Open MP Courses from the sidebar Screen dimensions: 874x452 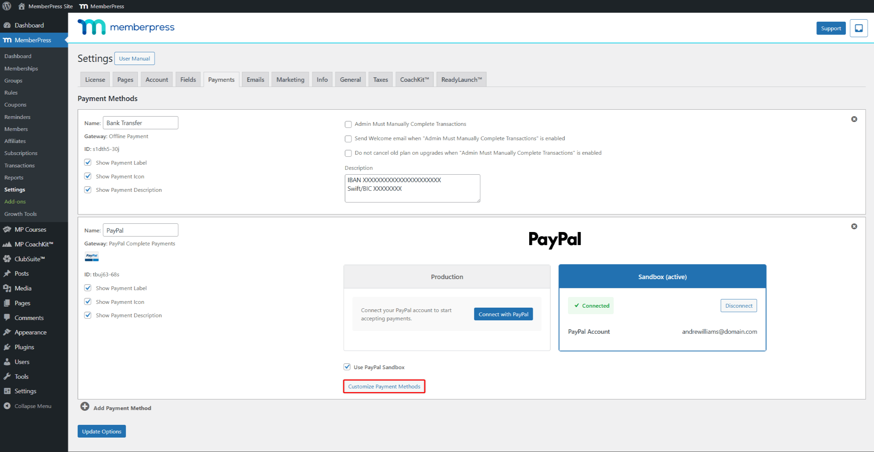[30, 229]
